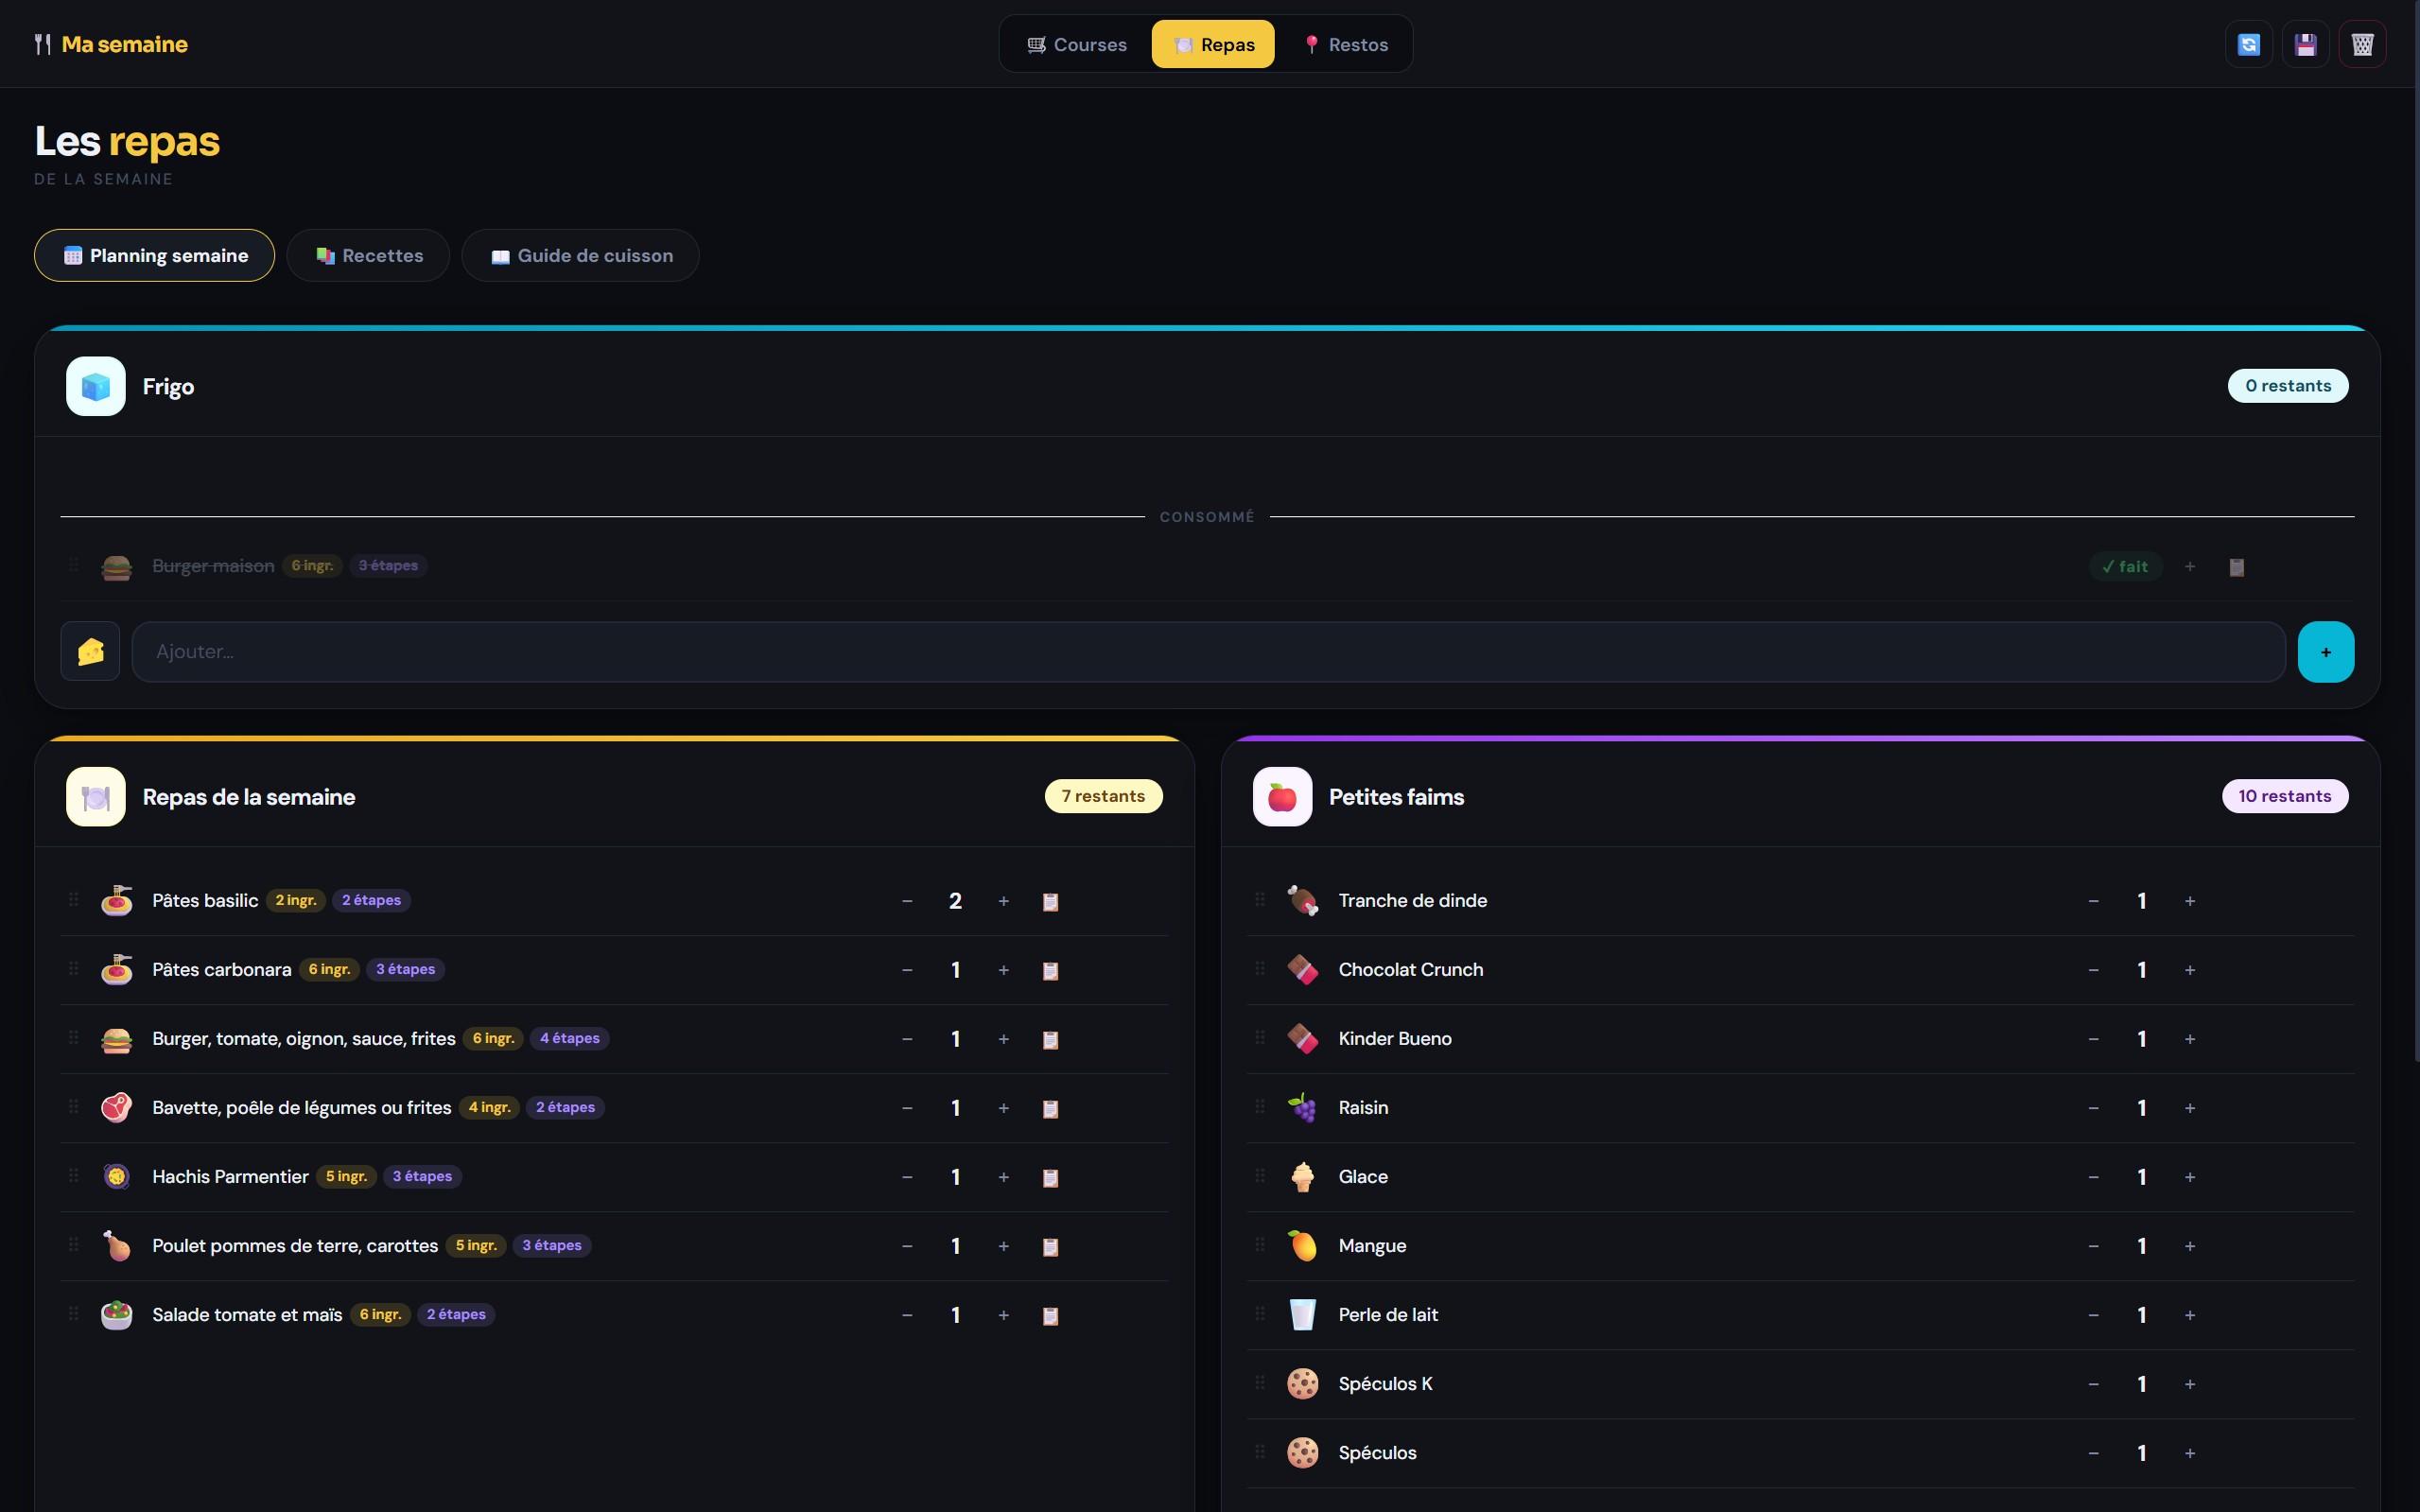Open recipe clipboard for Bavette, poêle de légumes
The width and height of the screenshot is (2420, 1512).
tap(1051, 1109)
